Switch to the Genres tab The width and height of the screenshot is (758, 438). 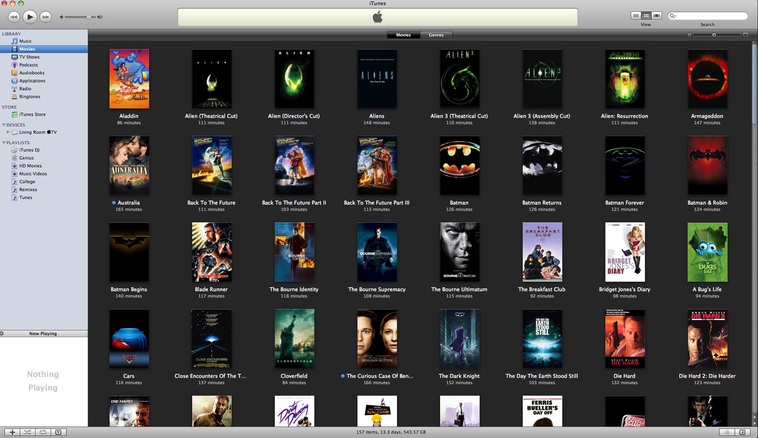click(436, 35)
